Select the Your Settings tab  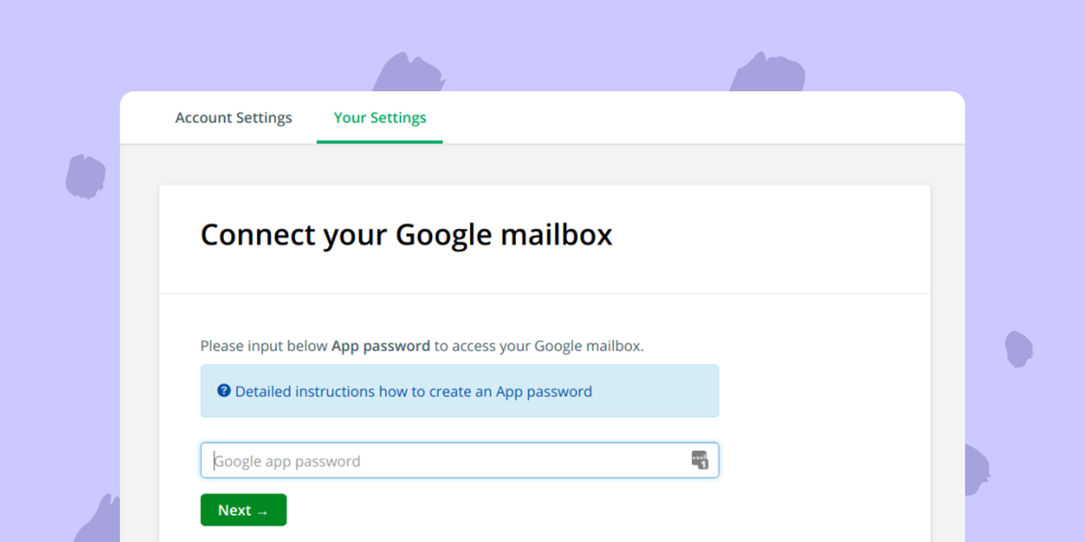click(379, 118)
